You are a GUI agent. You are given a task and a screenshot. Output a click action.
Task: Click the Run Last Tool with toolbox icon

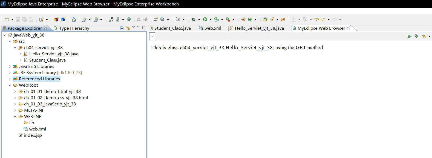coord(228,19)
